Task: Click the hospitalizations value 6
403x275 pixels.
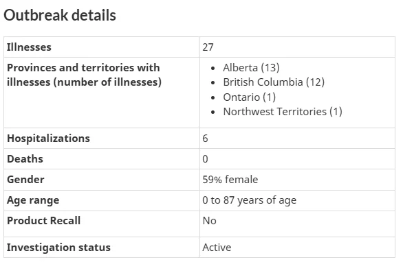Action: coord(205,139)
